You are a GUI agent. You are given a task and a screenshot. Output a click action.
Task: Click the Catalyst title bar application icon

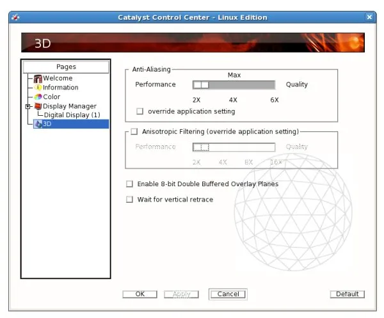tap(15, 17)
